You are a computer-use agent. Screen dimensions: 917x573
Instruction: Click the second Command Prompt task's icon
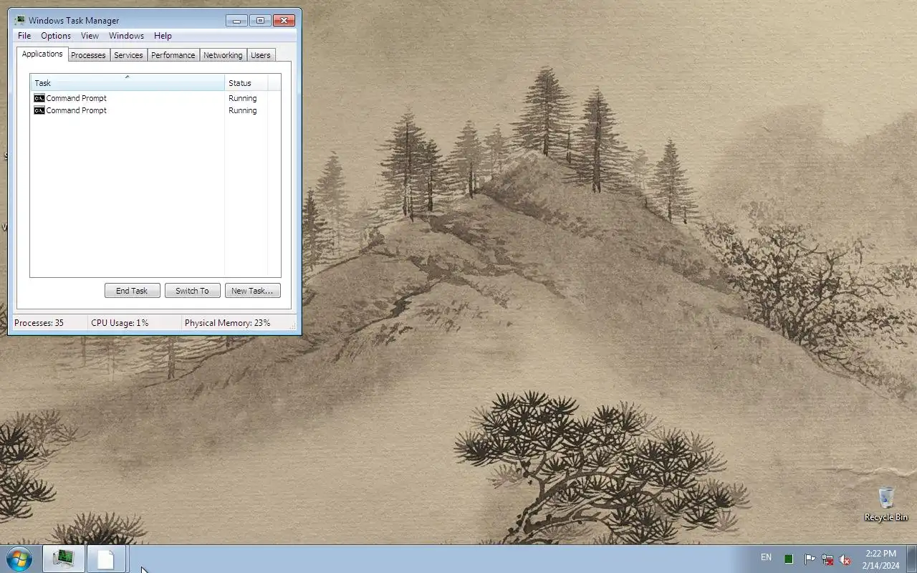point(39,110)
